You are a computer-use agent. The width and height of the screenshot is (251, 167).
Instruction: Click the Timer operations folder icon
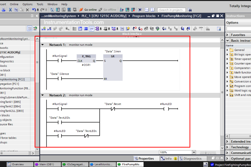click(x=231, y=59)
